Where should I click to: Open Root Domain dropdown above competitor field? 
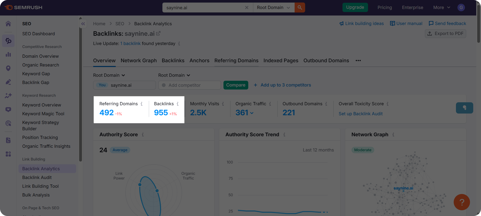174,75
